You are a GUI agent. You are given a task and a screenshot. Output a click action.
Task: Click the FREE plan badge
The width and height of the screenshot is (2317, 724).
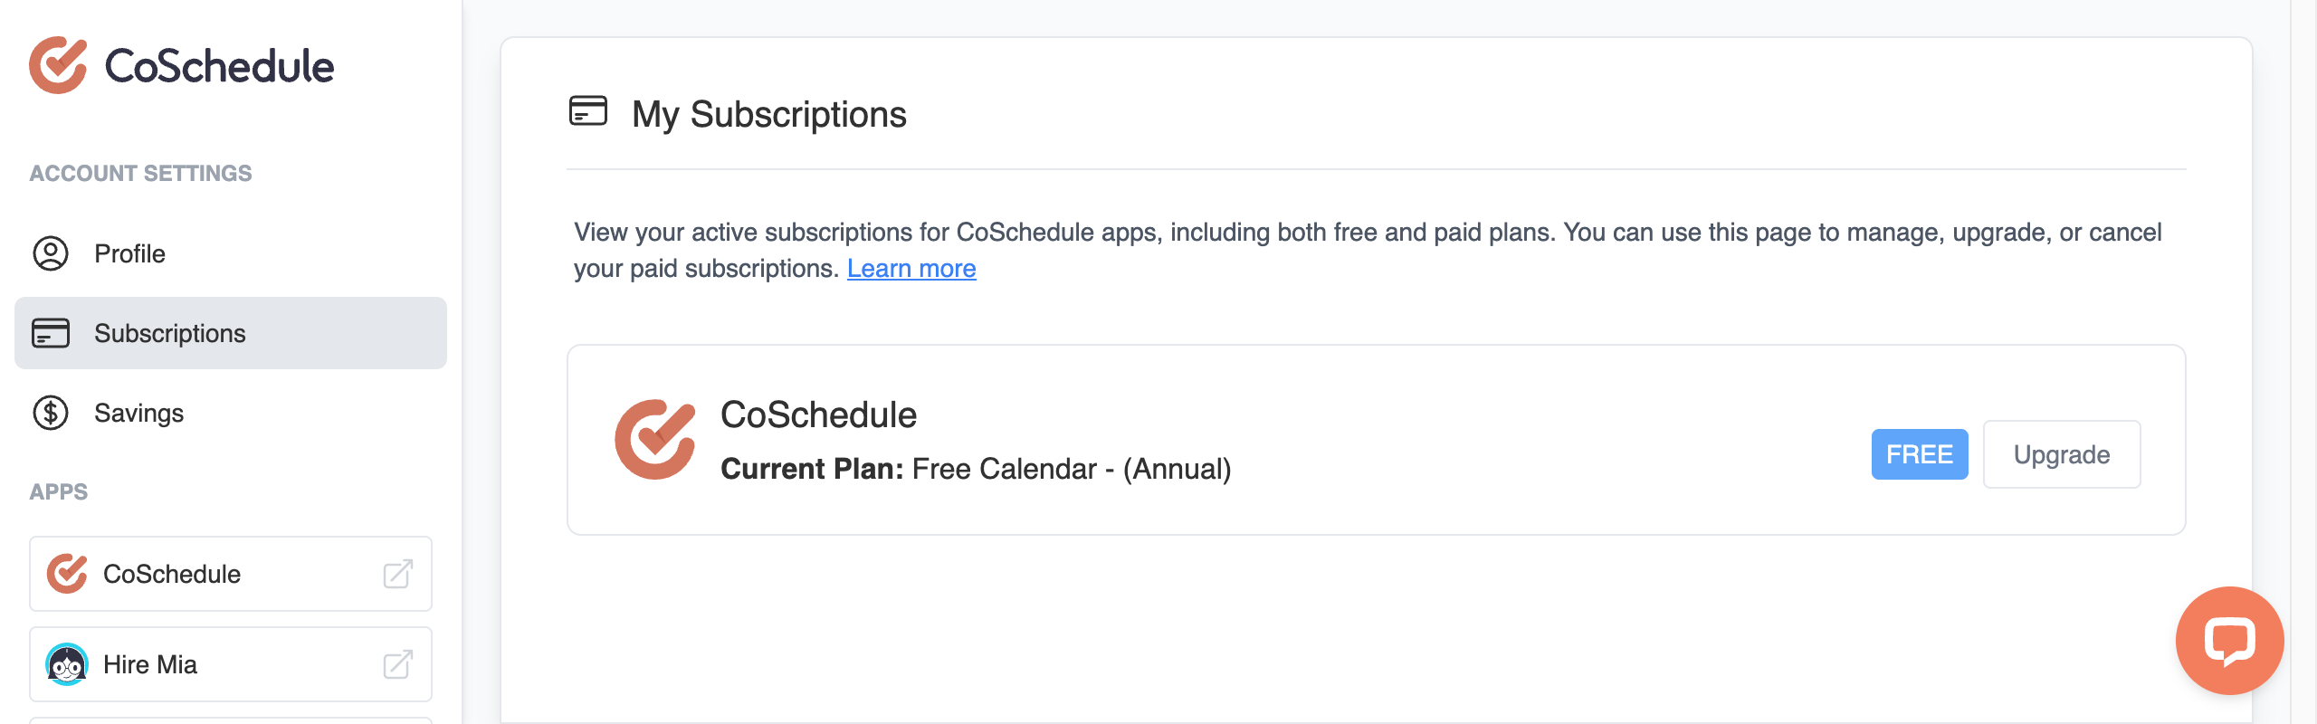(1919, 454)
